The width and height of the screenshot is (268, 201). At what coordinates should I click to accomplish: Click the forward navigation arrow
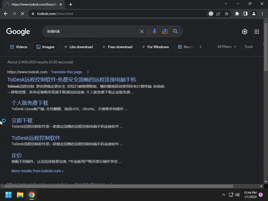[x=14, y=14]
